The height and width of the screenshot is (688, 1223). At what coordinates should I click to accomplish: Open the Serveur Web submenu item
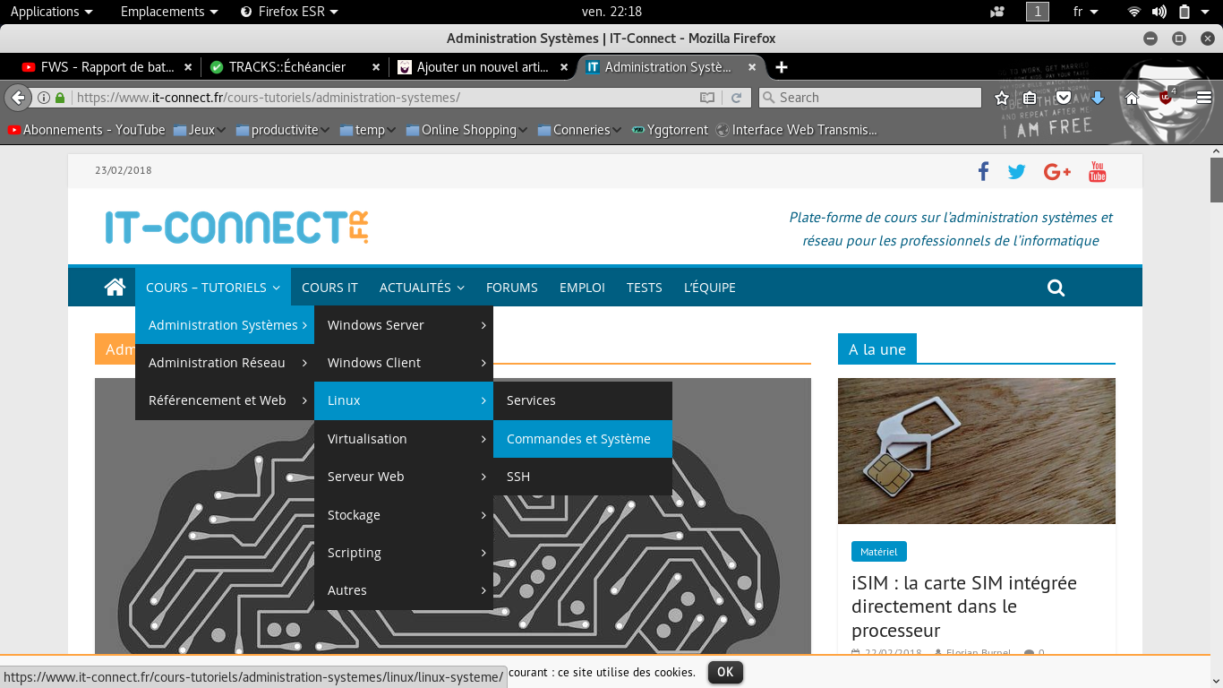point(404,477)
